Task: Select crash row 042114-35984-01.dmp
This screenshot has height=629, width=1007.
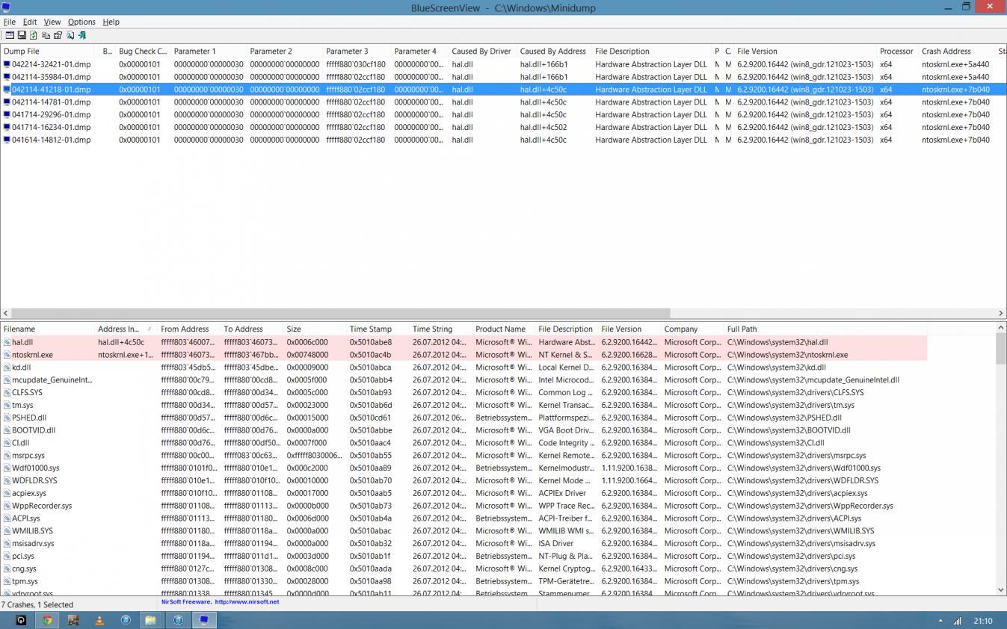Action: (x=502, y=77)
